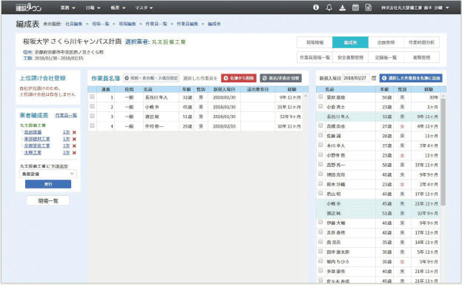This screenshot has width=462, height=285.
Task: Open the subcontractor select box showing 鳥居設備
Action: click(48, 174)
